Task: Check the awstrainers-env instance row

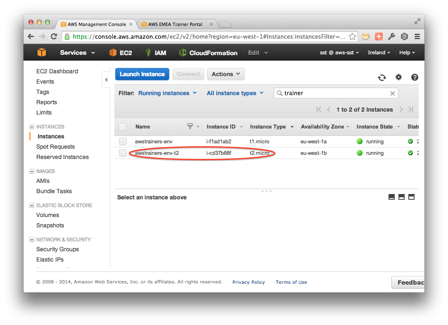Action: pyautogui.click(x=123, y=141)
